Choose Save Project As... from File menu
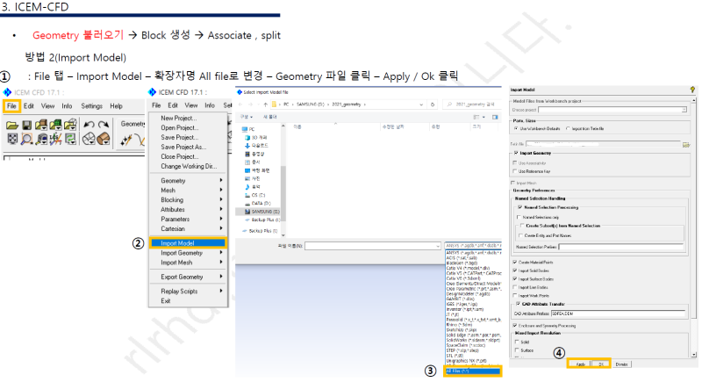 [x=183, y=147]
